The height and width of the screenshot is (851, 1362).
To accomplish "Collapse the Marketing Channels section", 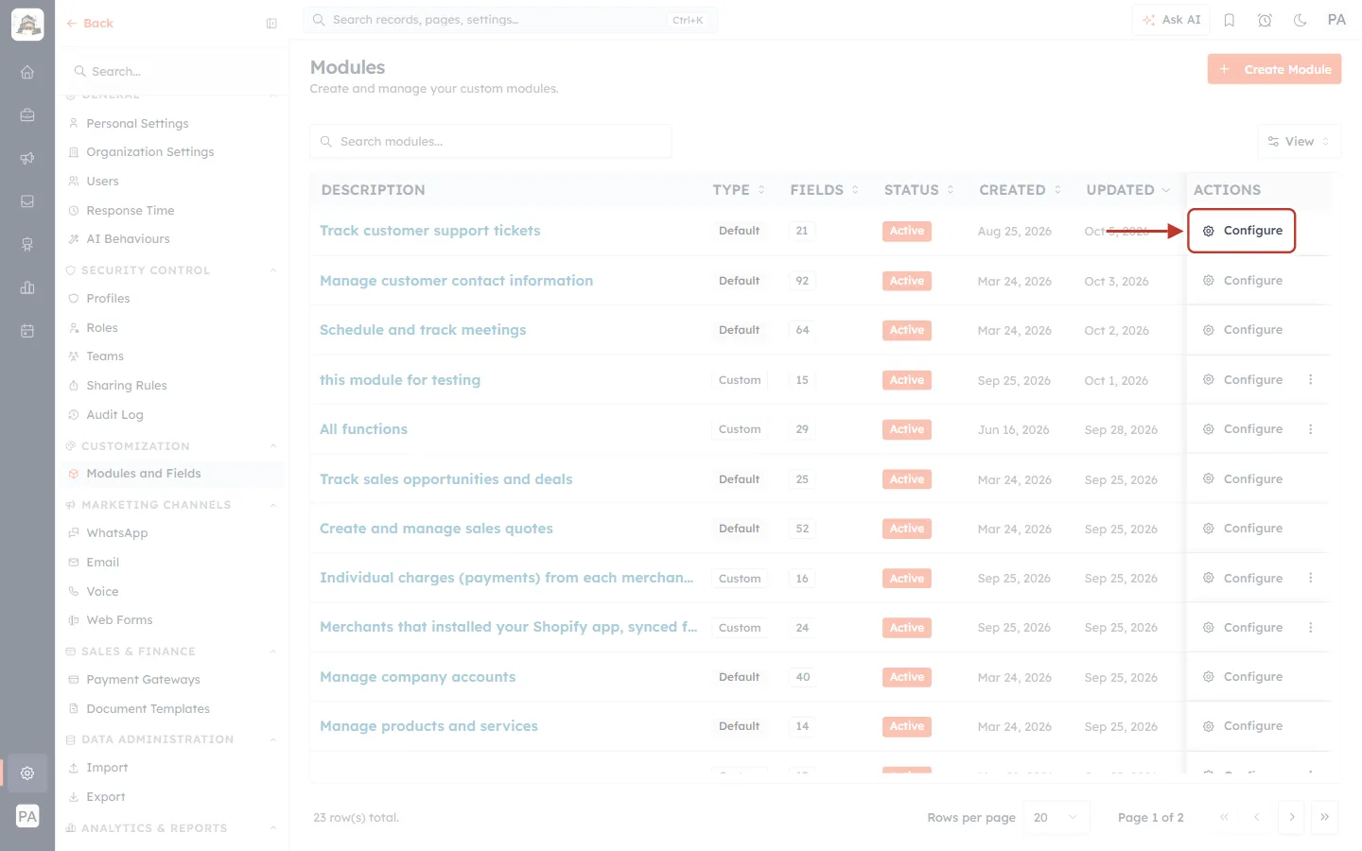I will (x=273, y=505).
